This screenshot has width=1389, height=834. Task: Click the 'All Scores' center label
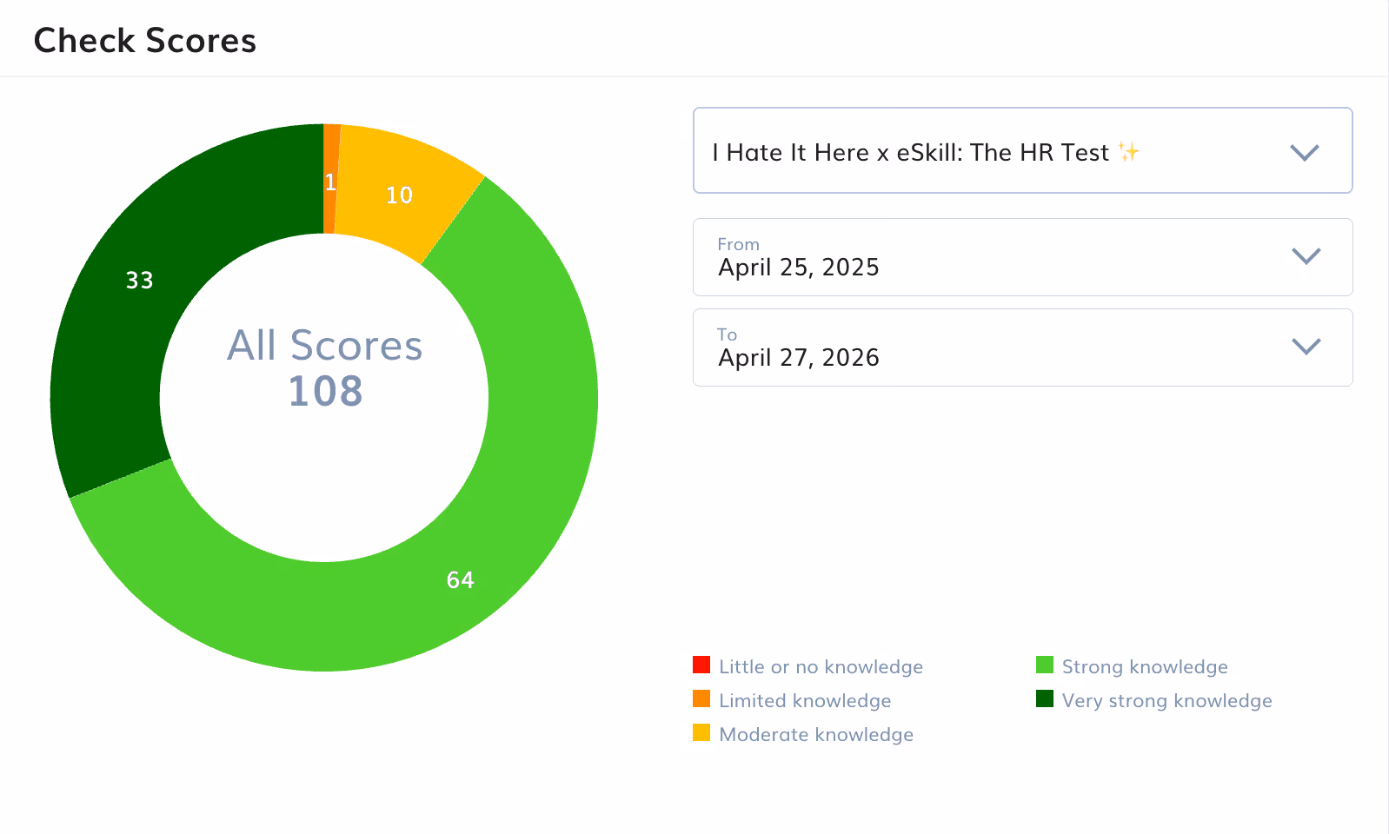click(x=325, y=346)
